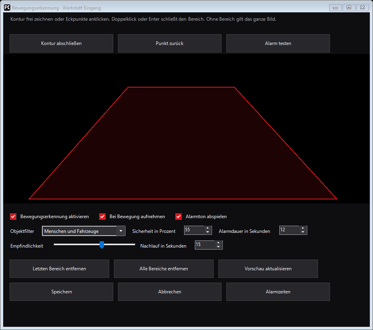Maximize the Bewegungserkennung window
The image size is (373, 330).
(349, 8)
